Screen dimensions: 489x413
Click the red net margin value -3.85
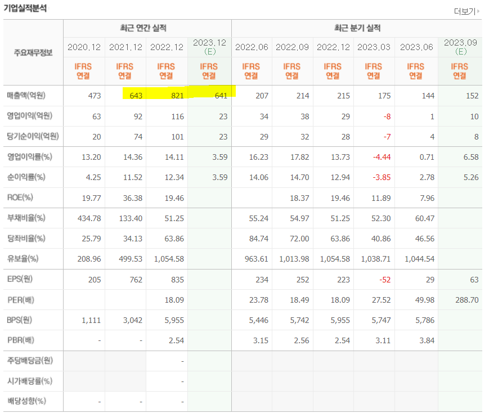(x=382, y=177)
